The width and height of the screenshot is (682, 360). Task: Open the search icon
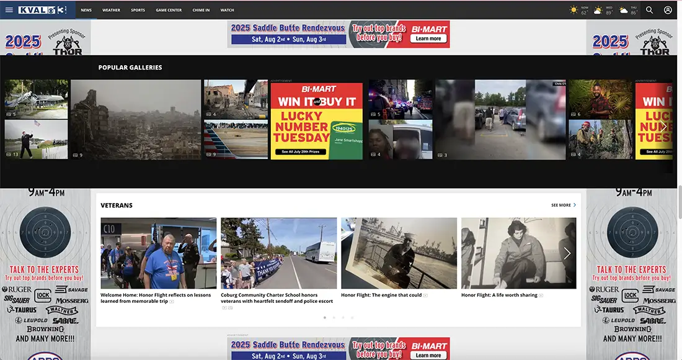(649, 9)
